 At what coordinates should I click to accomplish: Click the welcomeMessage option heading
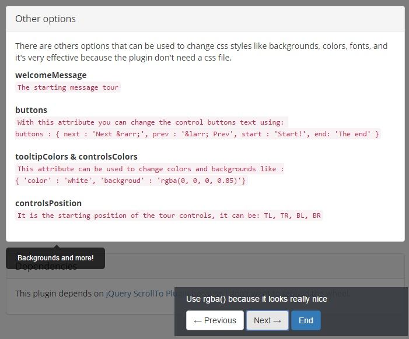pos(51,75)
